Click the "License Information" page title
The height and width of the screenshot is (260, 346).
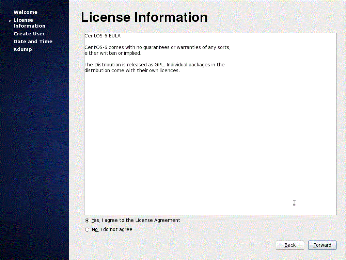[144, 17]
